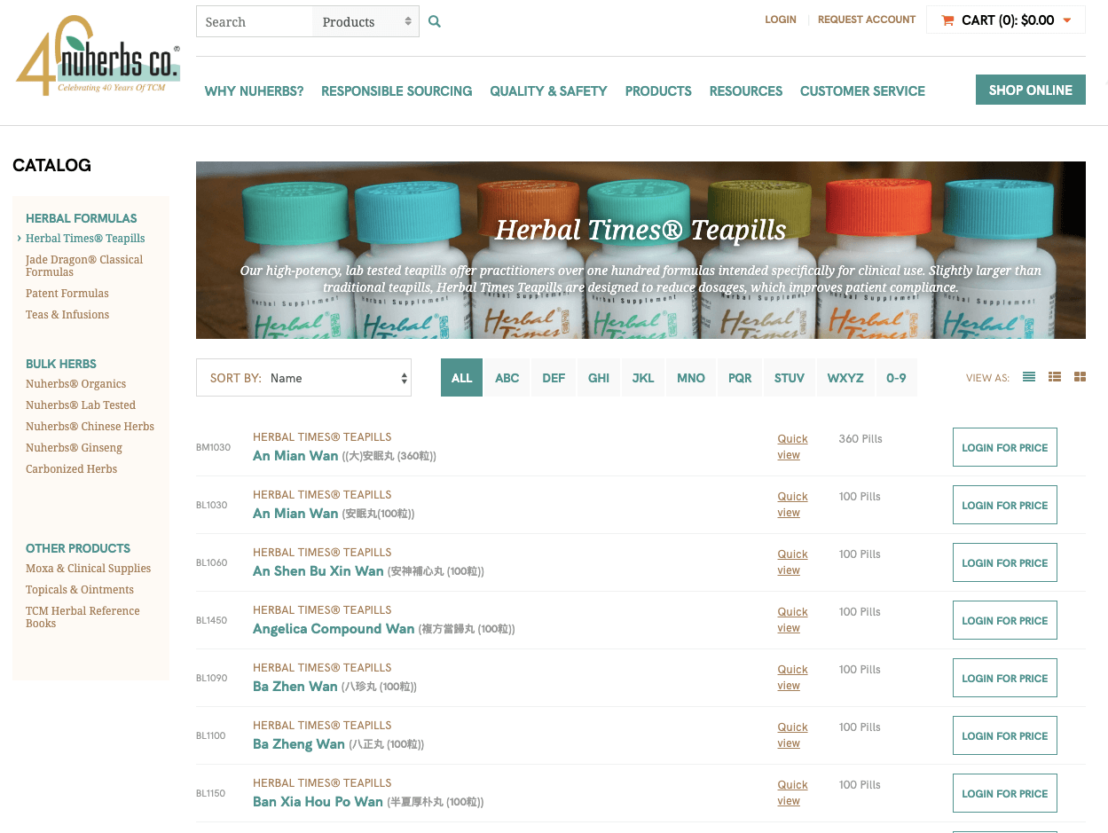Viewport: 1108px width, 833px height.
Task: Filter products by GHI
Action: click(599, 378)
